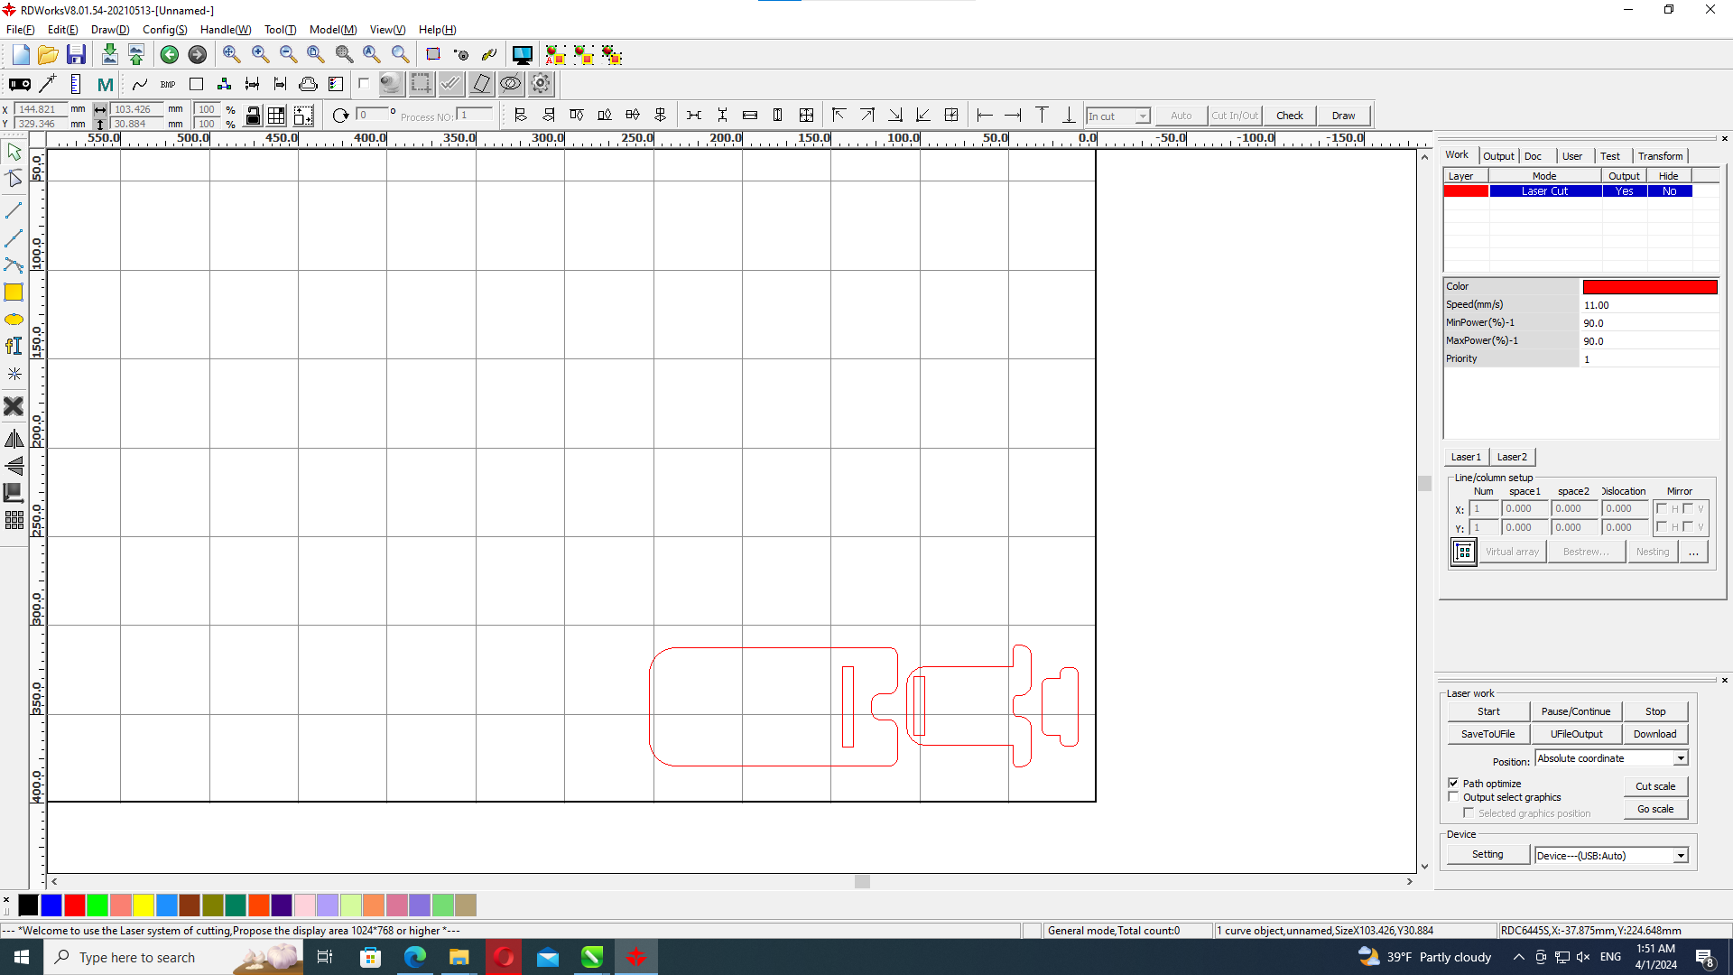Click the Go scale button
The width and height of the screenshot is (1733, 975).
1655,809
